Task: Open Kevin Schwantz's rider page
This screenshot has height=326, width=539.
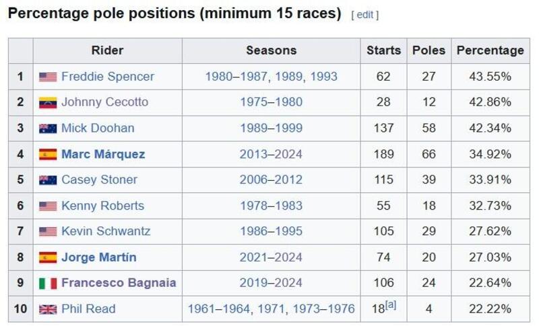Action: (106, 231)
